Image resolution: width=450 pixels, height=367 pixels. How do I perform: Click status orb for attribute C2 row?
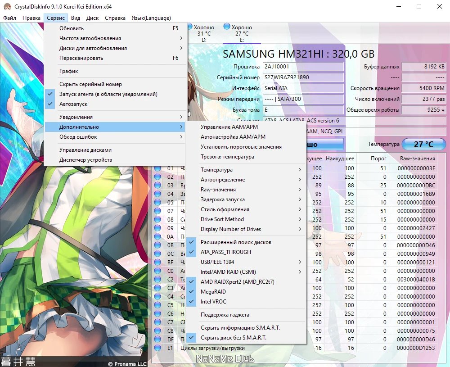157,279
